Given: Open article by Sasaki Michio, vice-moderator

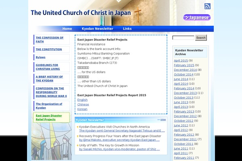Looking at the screenshot, I should click(119, 149).
